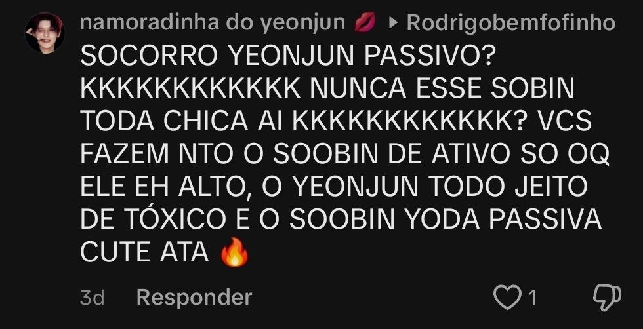Click the first KKKKKKKKKKKK laughter text
This screenshot has height=329, width=643.
pyautogui.click(x=191, y=89)
